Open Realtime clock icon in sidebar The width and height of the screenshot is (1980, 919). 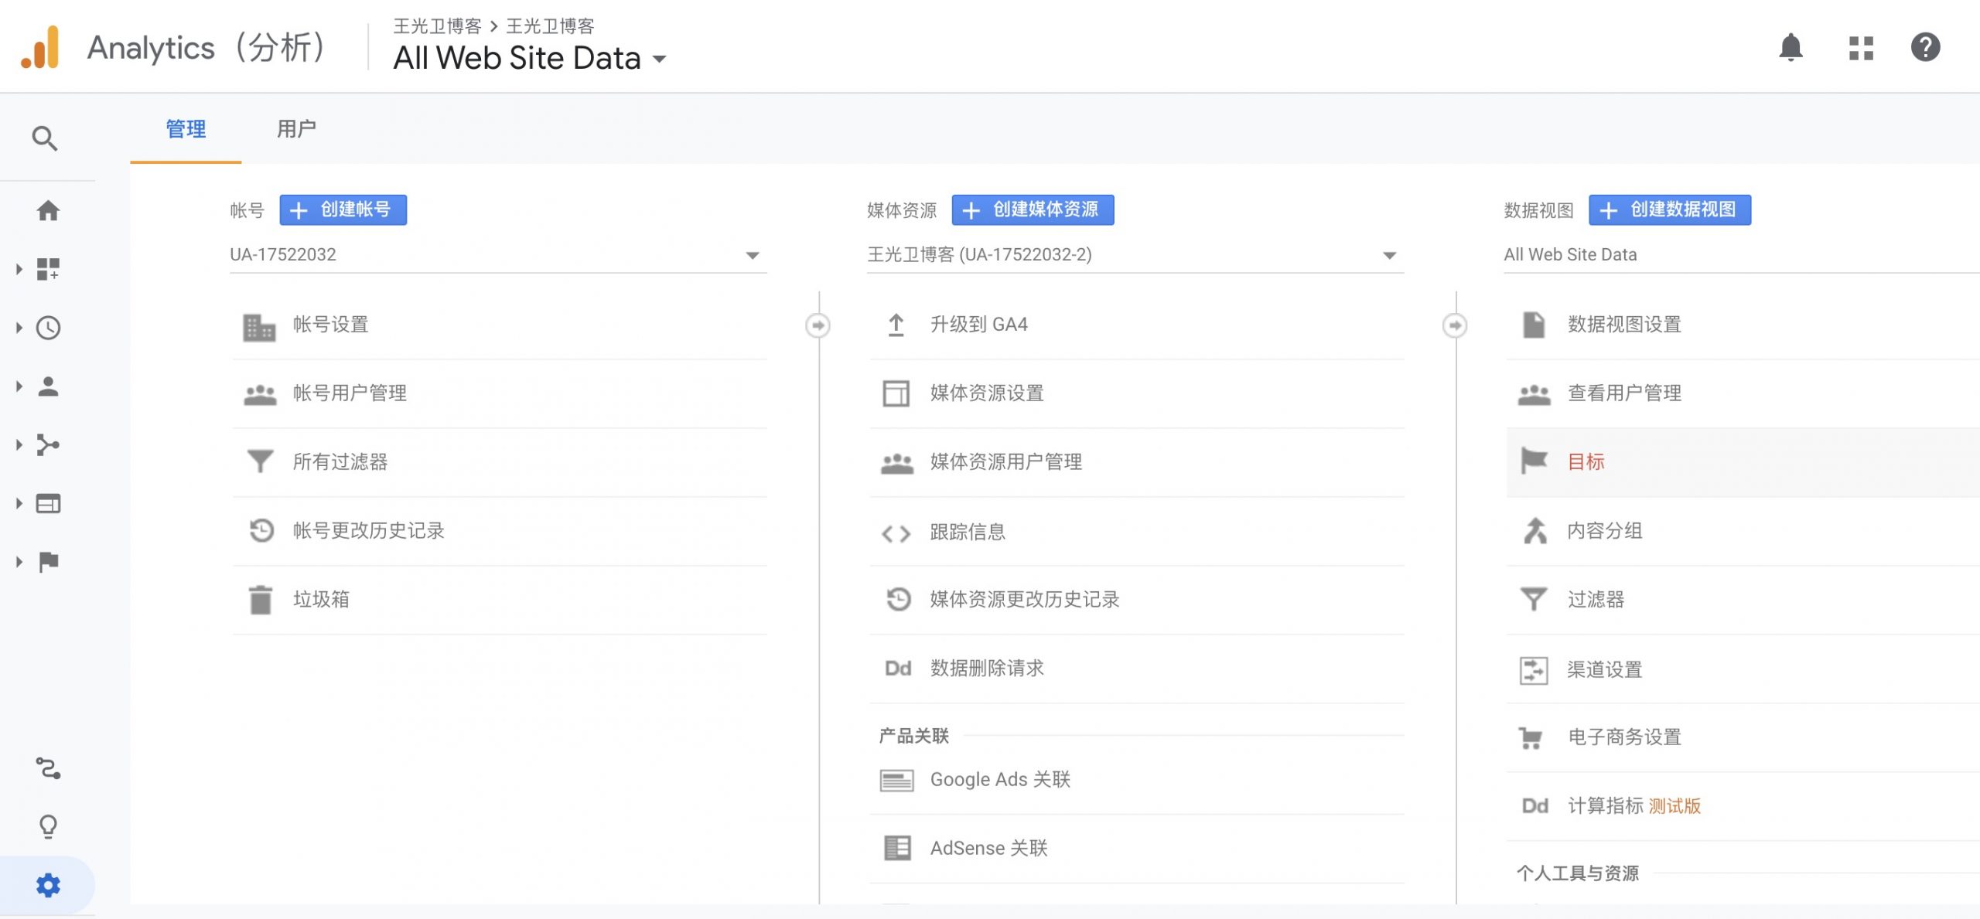click(48, 328)
